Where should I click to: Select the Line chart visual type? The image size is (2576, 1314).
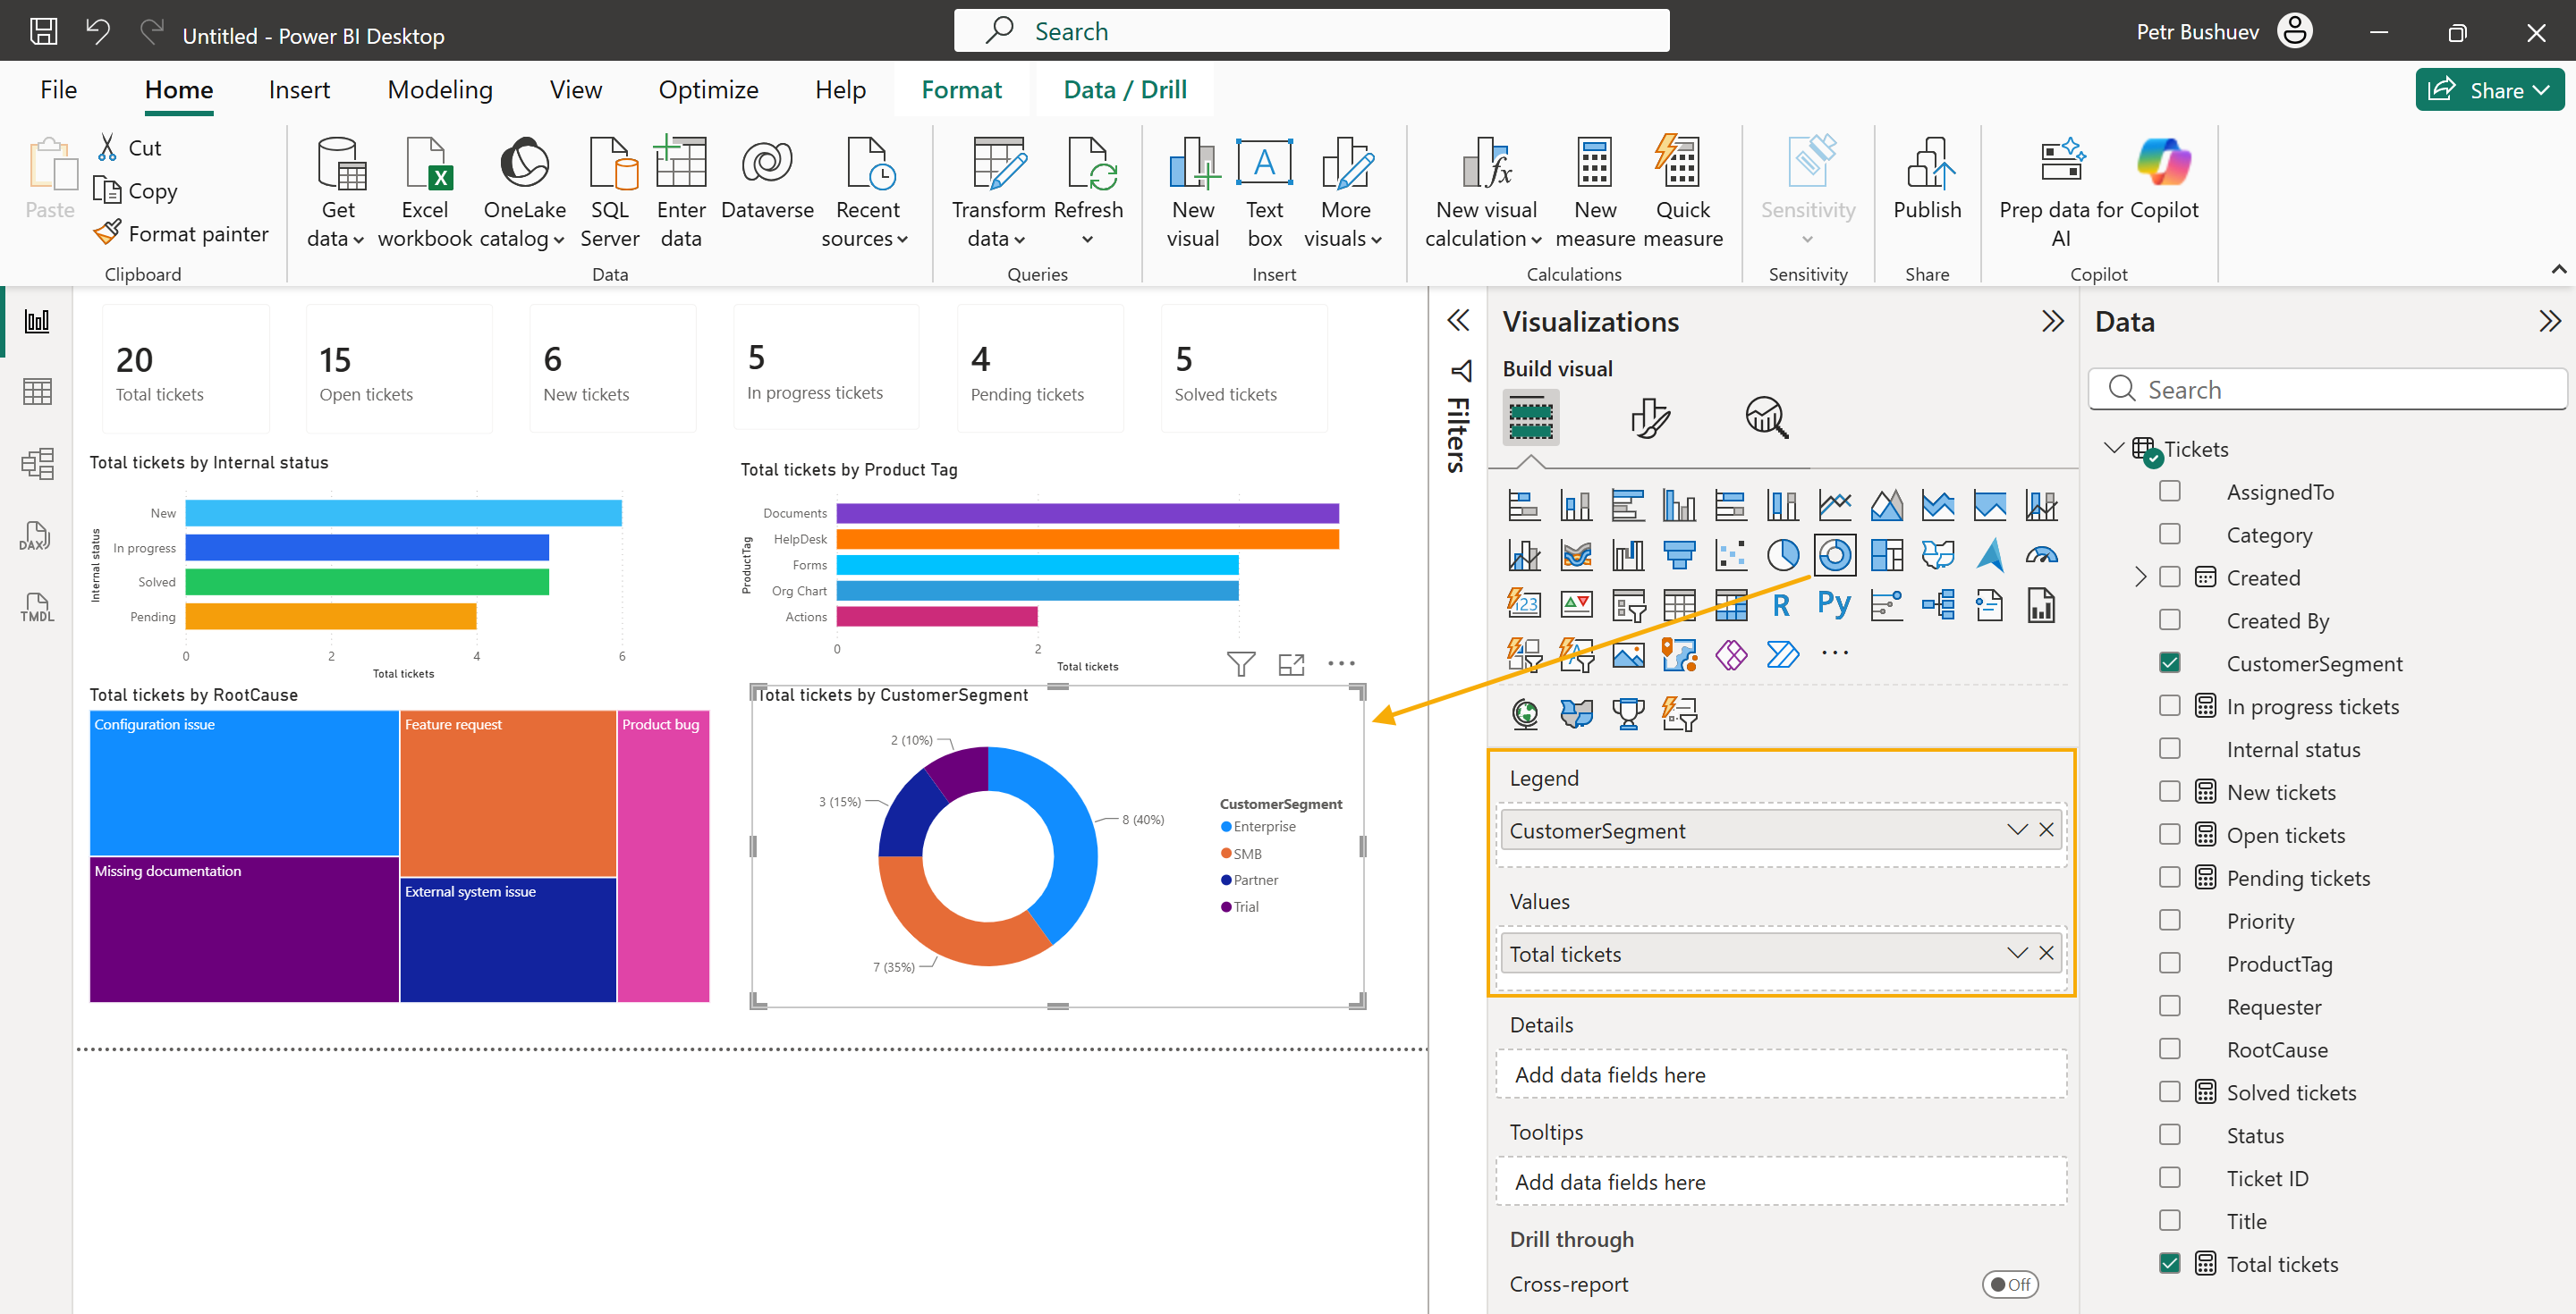click(x=1834, y=505)
